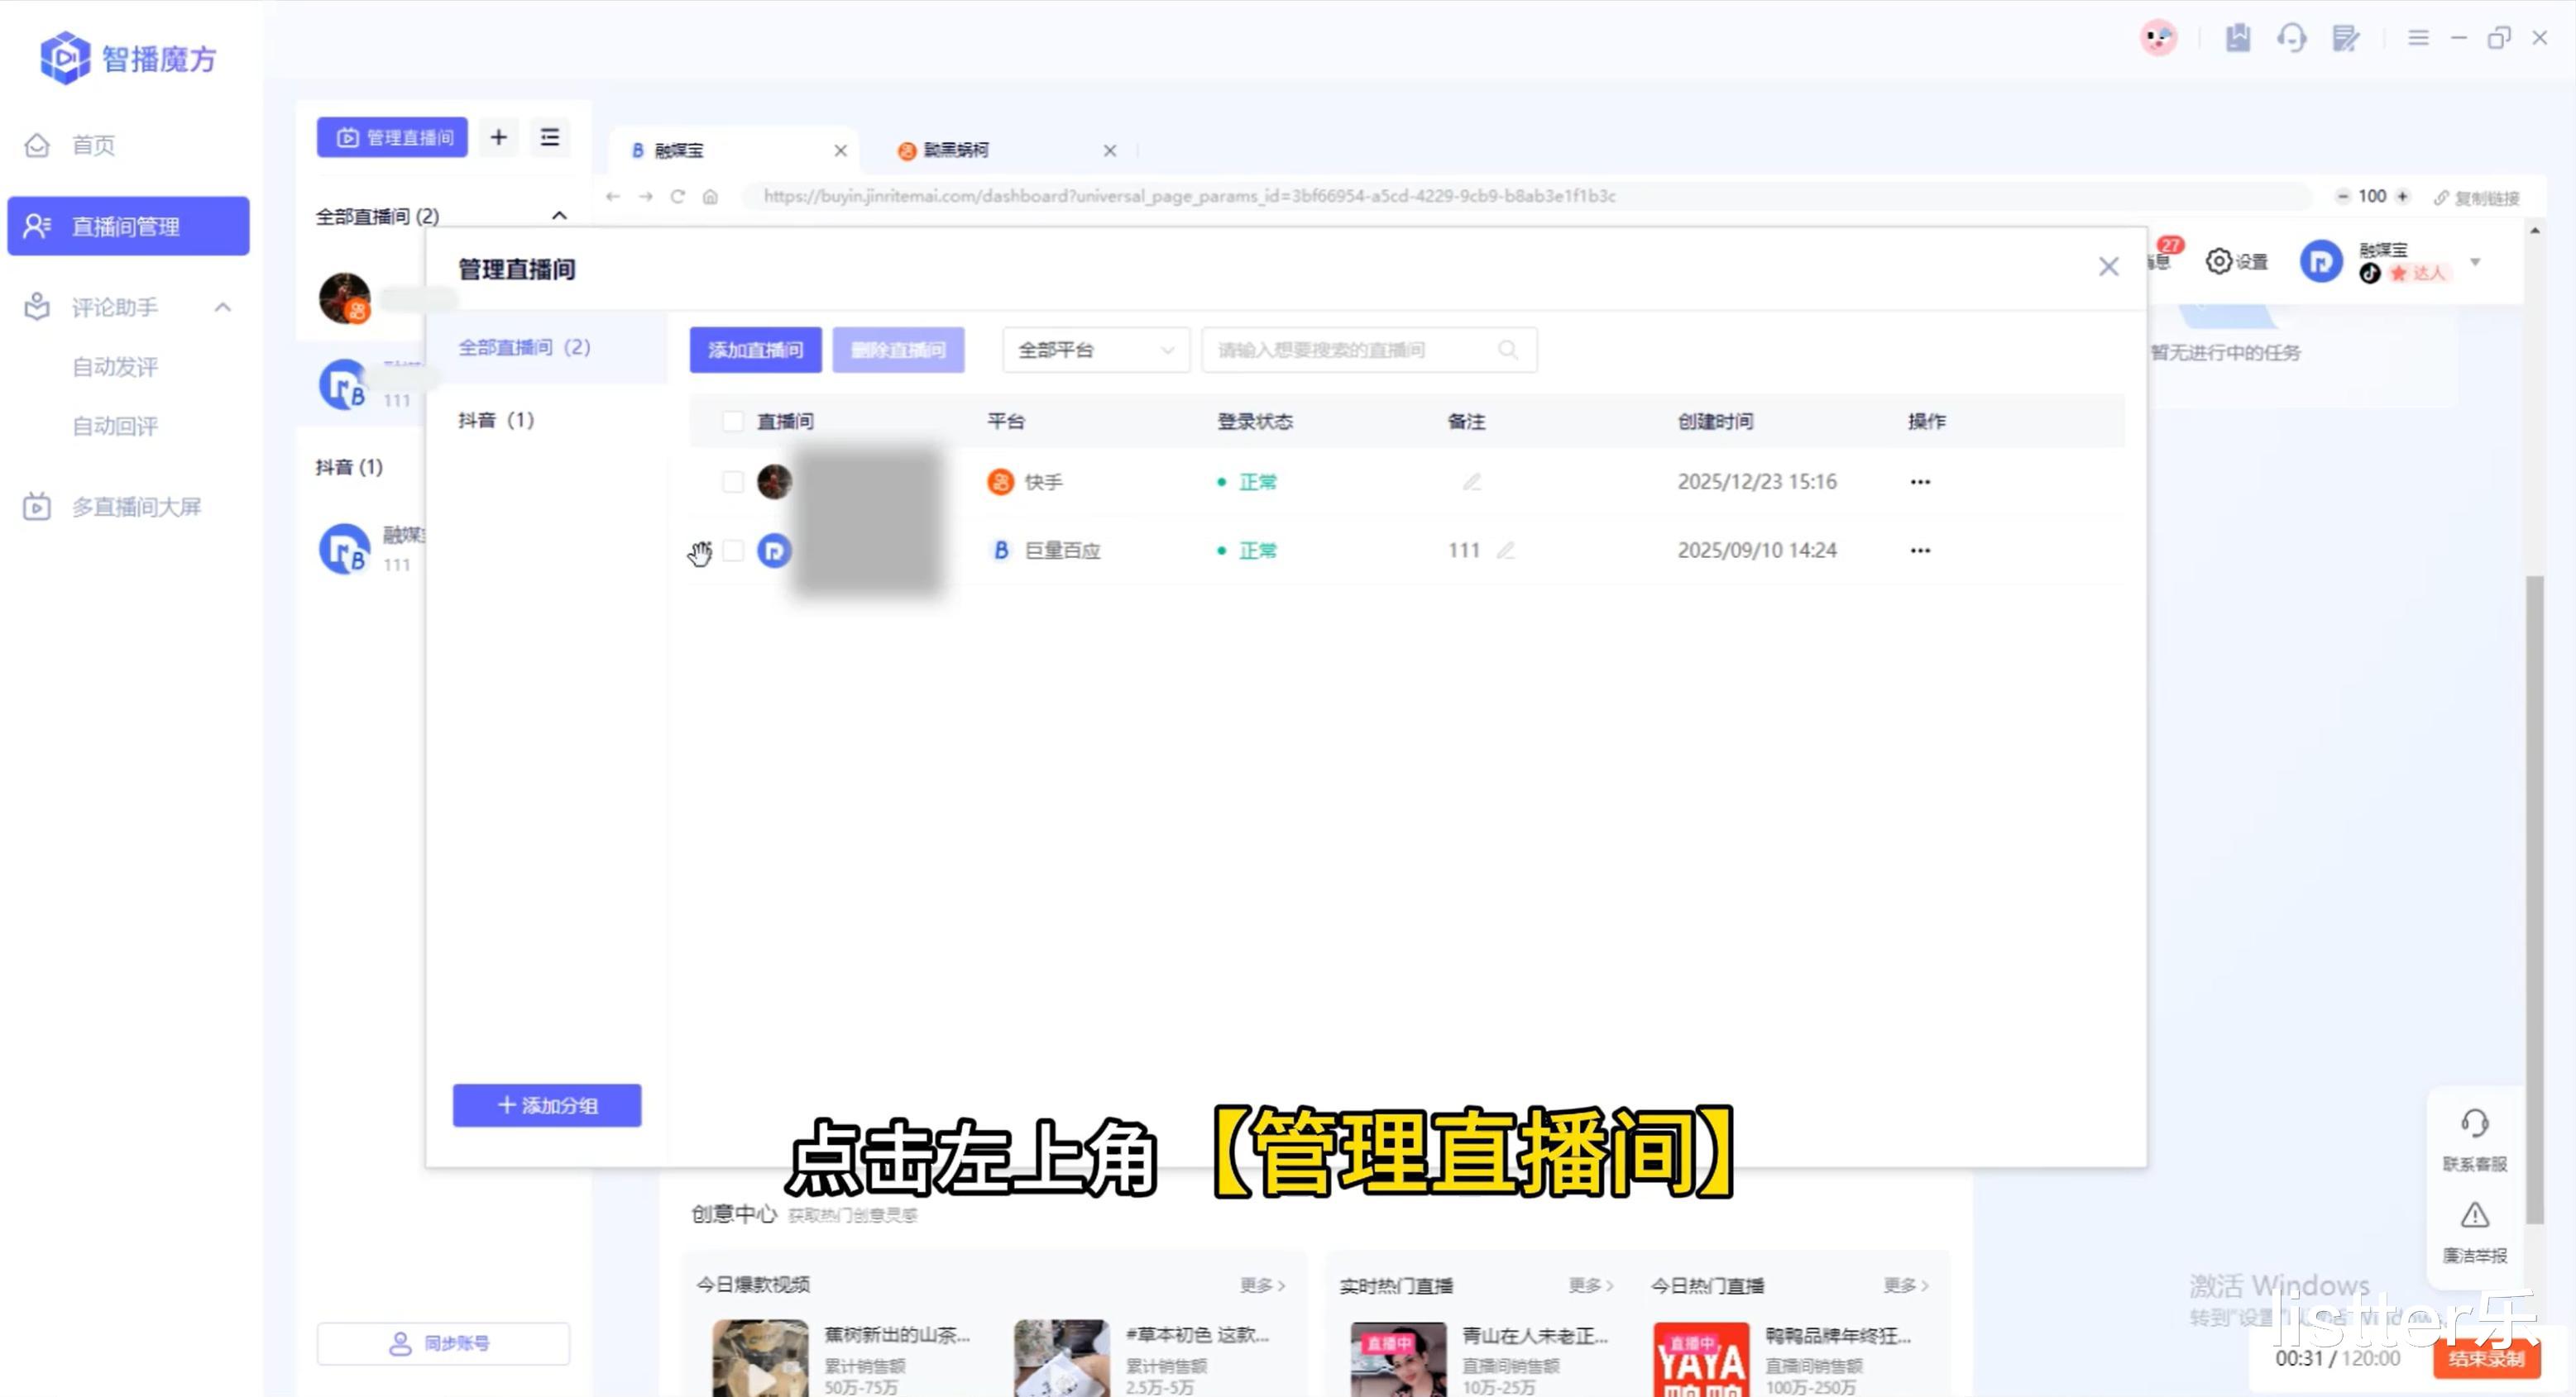2576x1397 pixels.
Task: Open 多直播间大屏 in sidebar
Action: pos(136,507)
